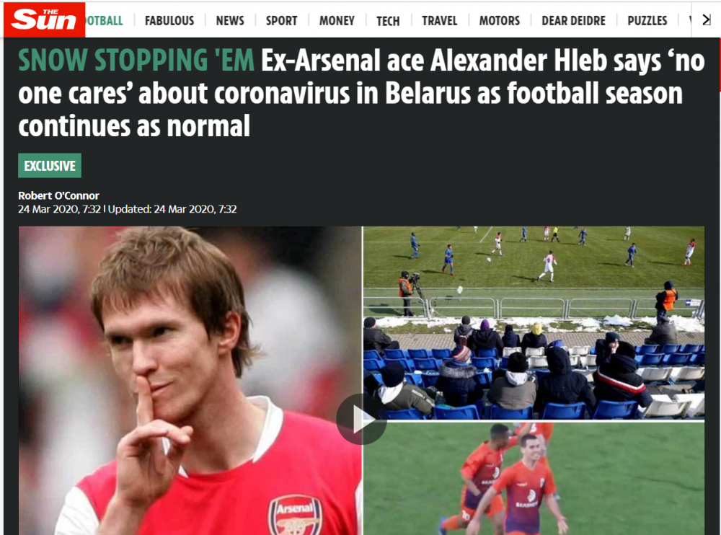
Task: Expand the navigation with the right arrow
Action: tap(707, 19)
